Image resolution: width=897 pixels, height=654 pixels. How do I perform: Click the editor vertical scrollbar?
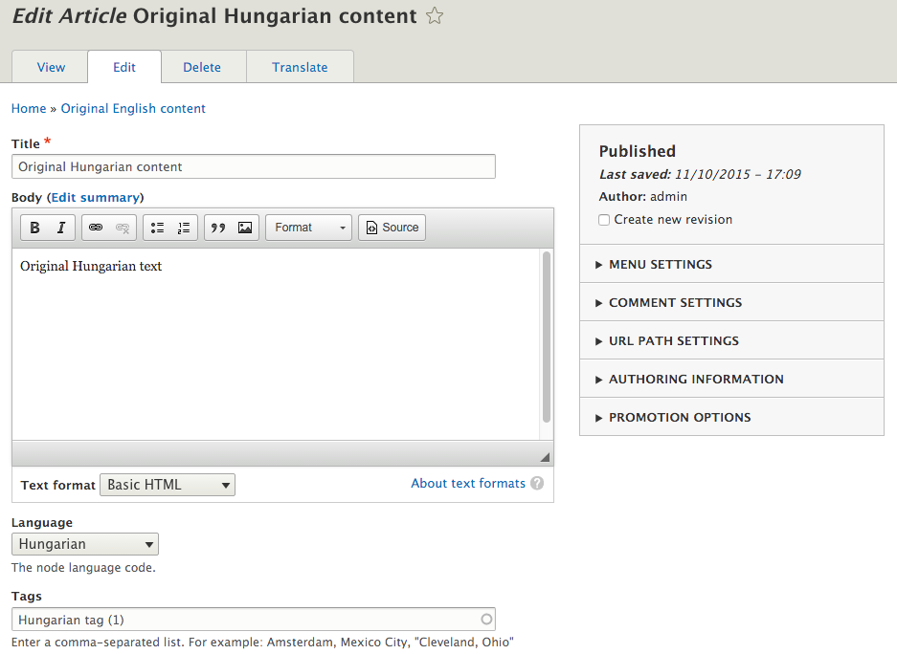[547, 337]
